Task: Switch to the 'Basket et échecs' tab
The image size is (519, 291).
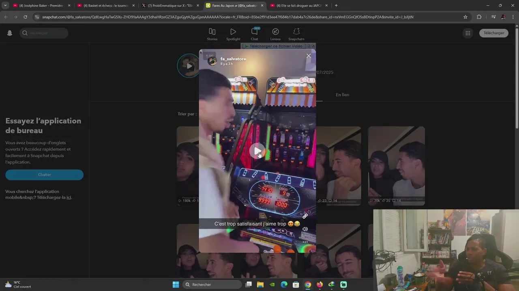Action: click(x=105, y=6)
